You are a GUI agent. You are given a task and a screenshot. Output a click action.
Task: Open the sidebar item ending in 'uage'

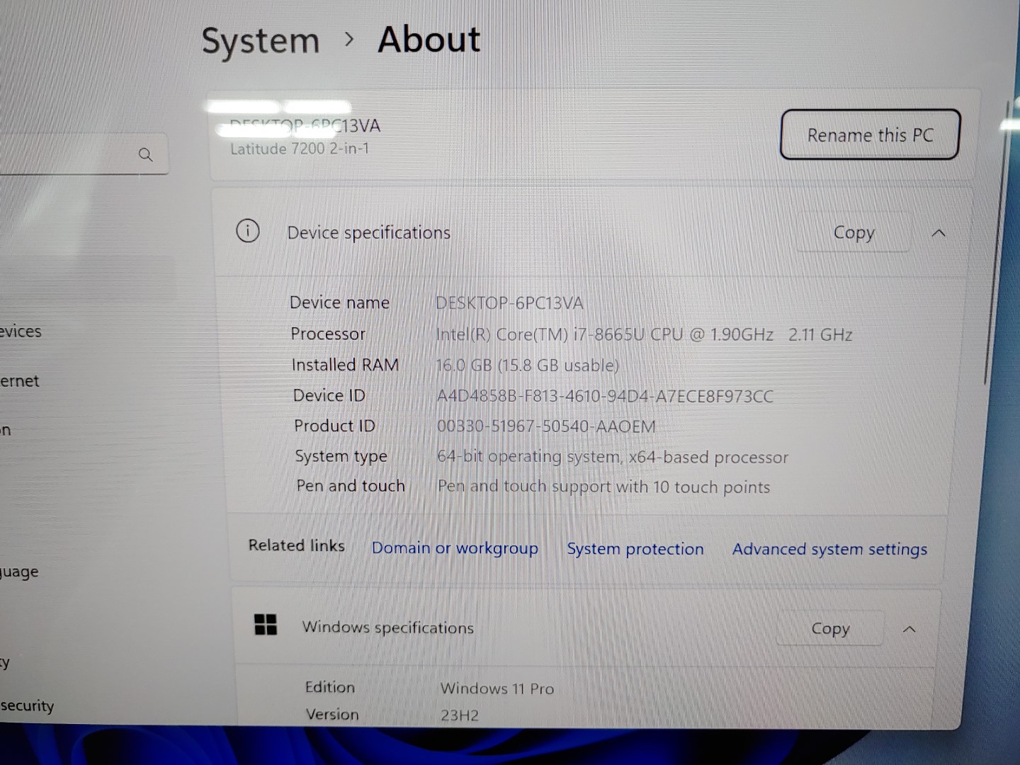coord(20,572)
